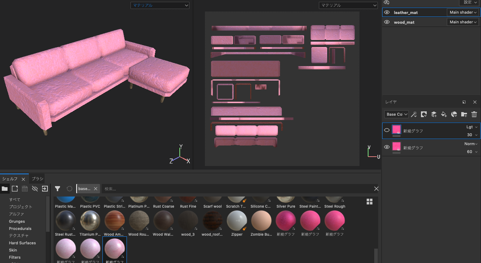The width and height of the screenshot is (481, 263).
Task: Click the add smart material icon
Action: [454, 114]
